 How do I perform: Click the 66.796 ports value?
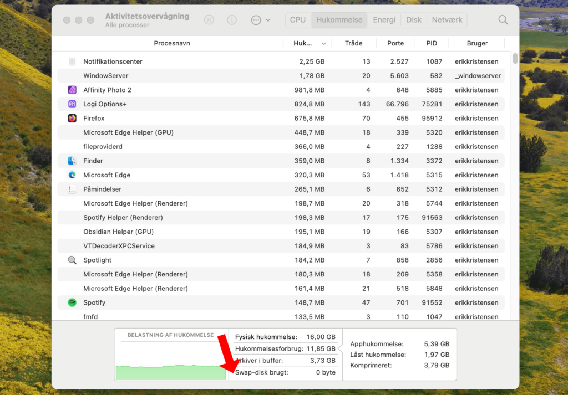397,104
